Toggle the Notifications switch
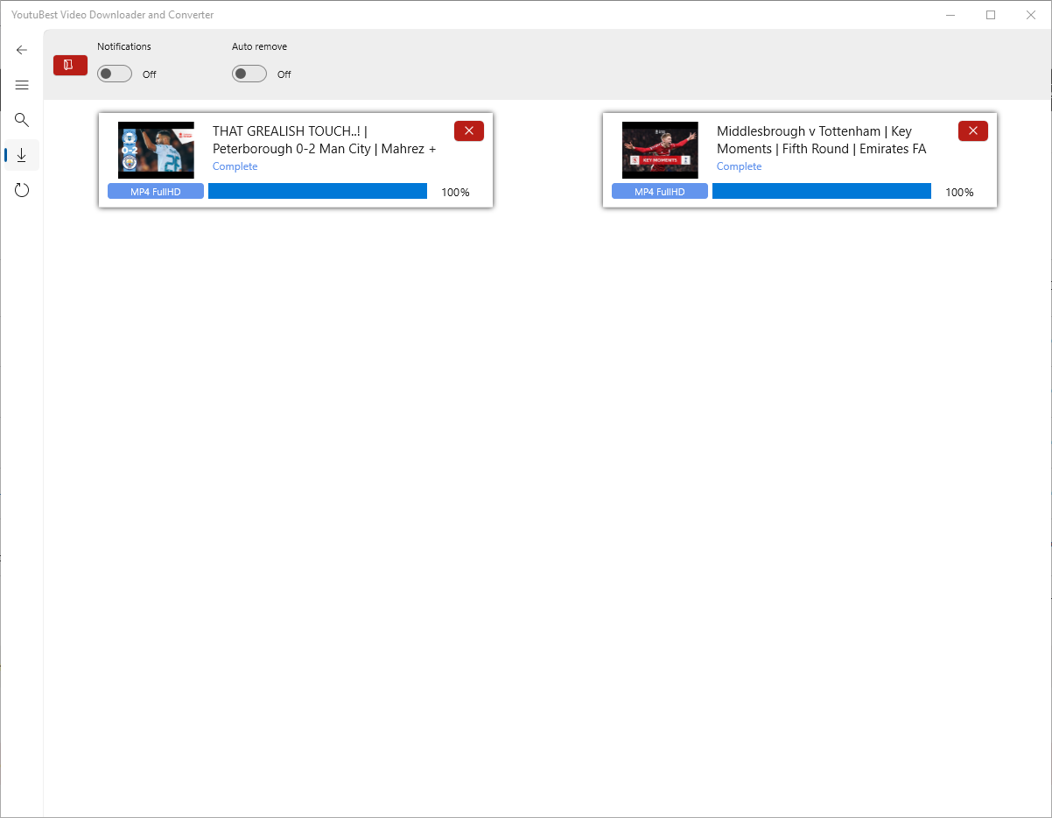Screen dimensions: 1052x818 click(x=115, y=74)
